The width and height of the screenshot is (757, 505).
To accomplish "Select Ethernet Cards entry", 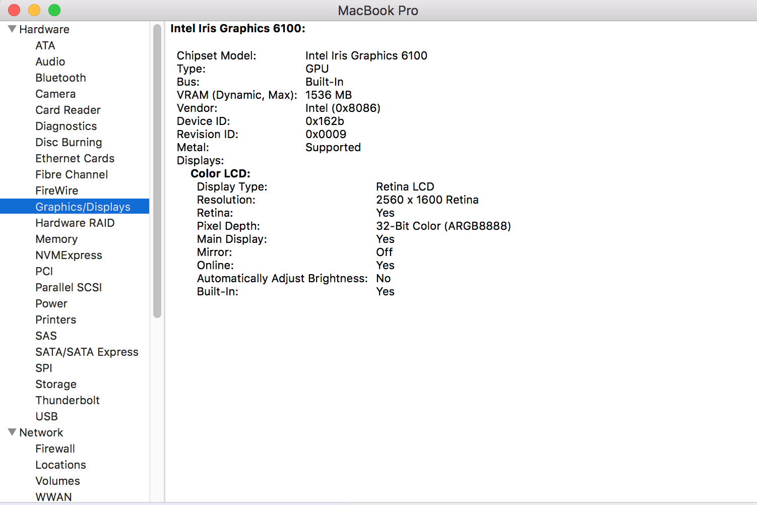I will coord(75,158).
